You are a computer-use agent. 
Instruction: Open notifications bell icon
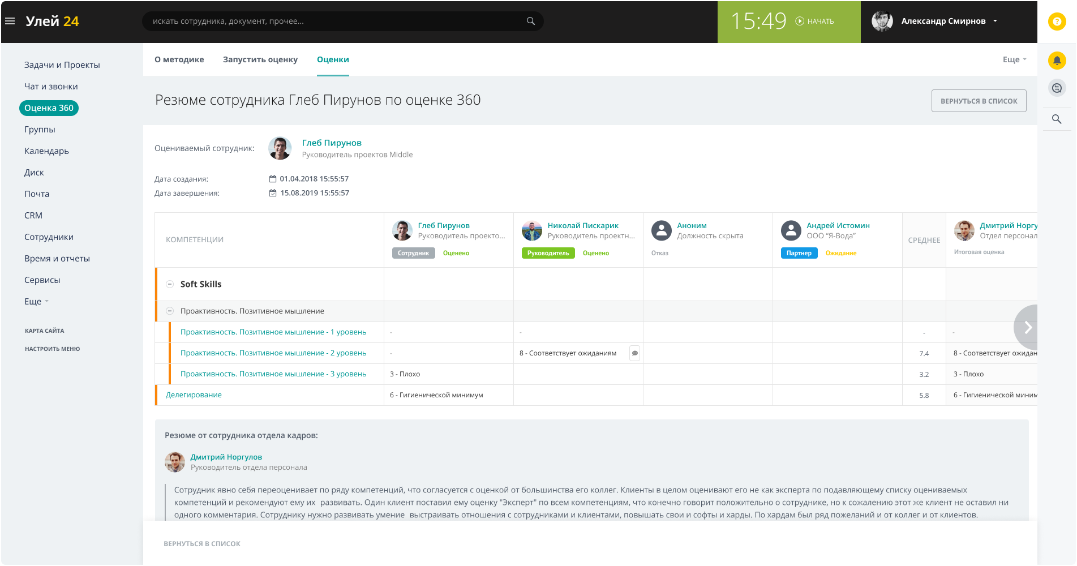(1057, 60)
